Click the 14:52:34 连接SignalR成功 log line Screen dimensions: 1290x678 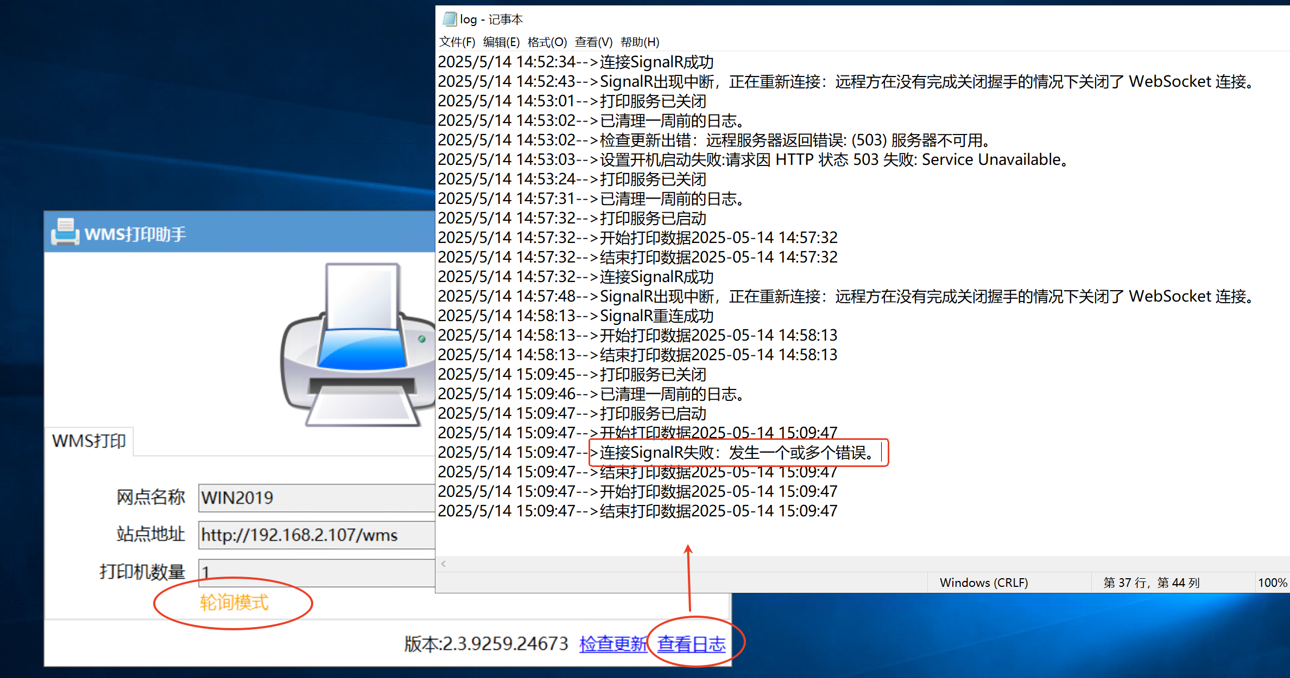[x=576, y=62]
